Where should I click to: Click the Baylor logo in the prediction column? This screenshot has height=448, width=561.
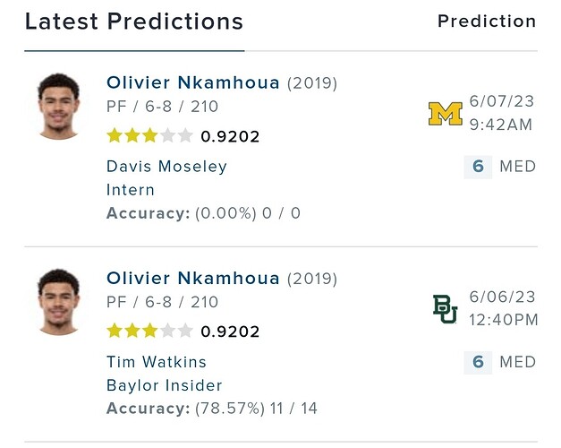click(445, 309)
